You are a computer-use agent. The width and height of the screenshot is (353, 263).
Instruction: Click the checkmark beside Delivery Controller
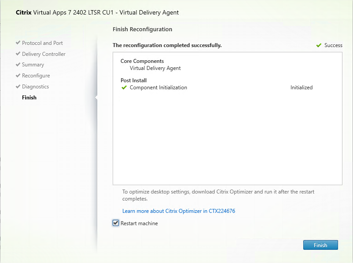[x=18, y=54]
